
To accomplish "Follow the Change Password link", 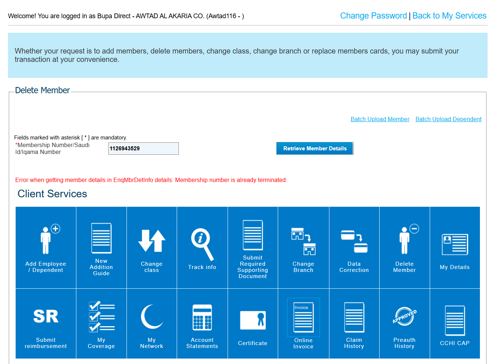I will point(373,16).
